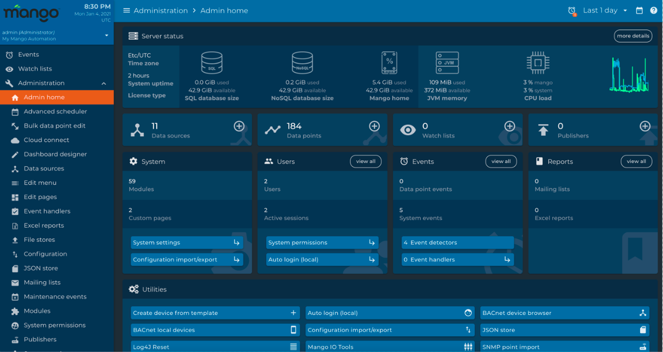663x352 pixels.
Task: Click the Administration breadcrumb in top bar
Action: pyautogui.click(x=160, y=10)
